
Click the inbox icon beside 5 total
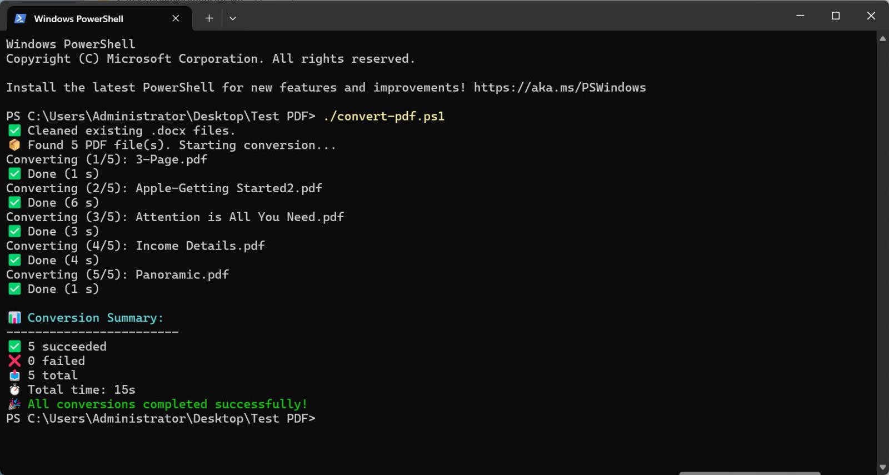(14, 376)
